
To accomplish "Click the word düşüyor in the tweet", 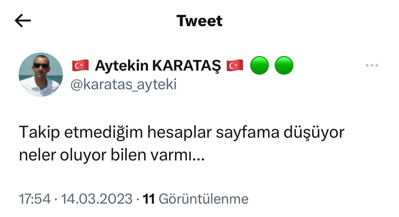I will tap(314, 132).
